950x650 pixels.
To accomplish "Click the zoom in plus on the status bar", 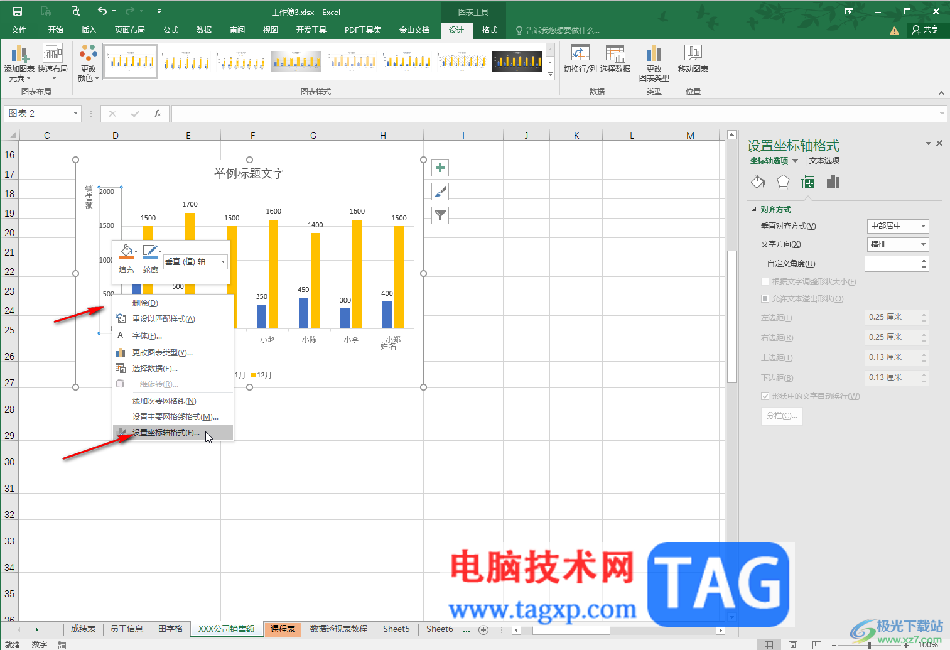I will click(x=906, y=645).
